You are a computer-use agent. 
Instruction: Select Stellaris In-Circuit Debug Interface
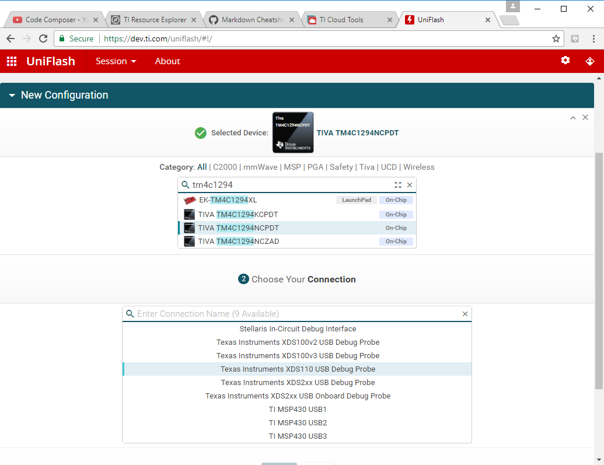tap(297, 328)
